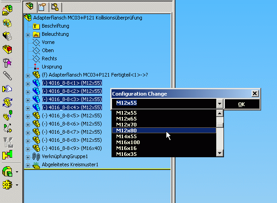The image size is (277, 203).
Task: Select component 4016_8-8<9> (M16x40)
Action: tap(72, 148)
